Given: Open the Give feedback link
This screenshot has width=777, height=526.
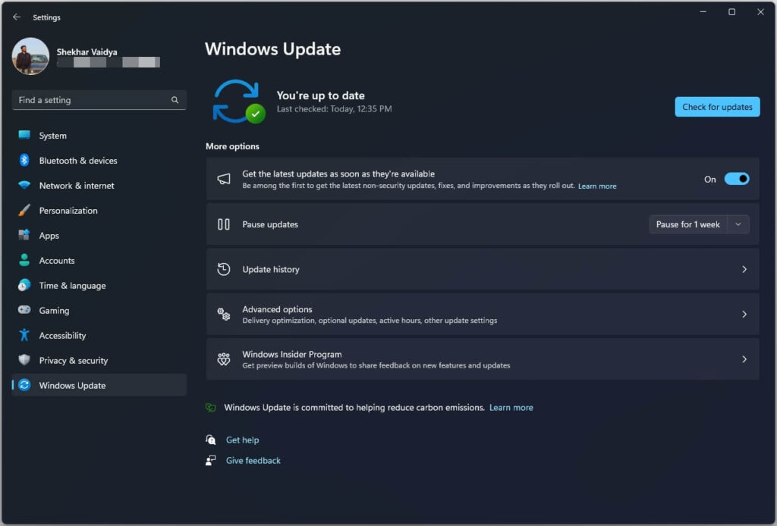Looking at the screenshot, I should click(x=253, y=461).
